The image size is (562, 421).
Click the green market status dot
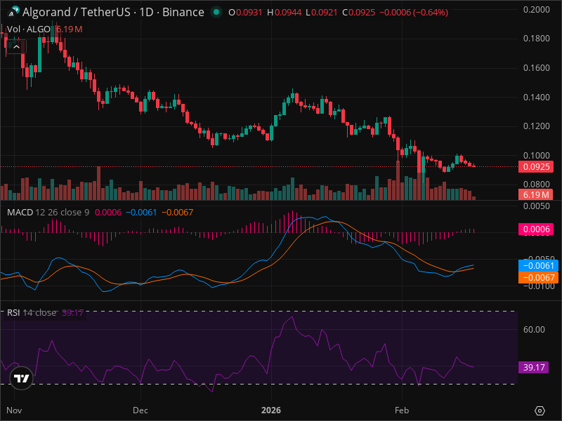click(216, 12)
